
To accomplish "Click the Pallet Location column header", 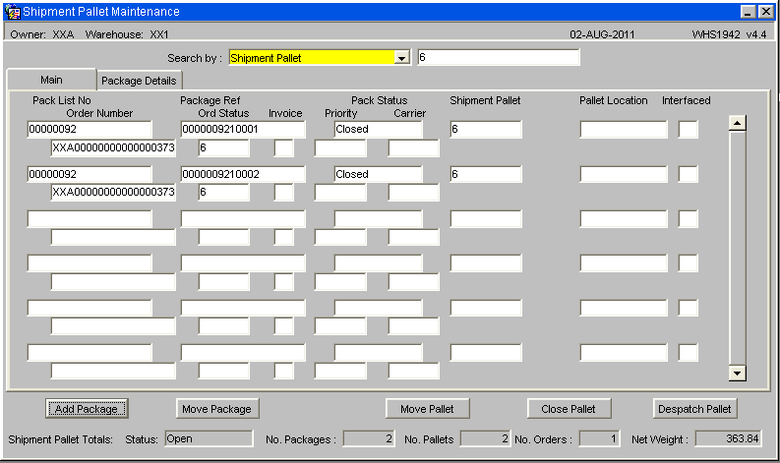I will (x=614, y=100).
